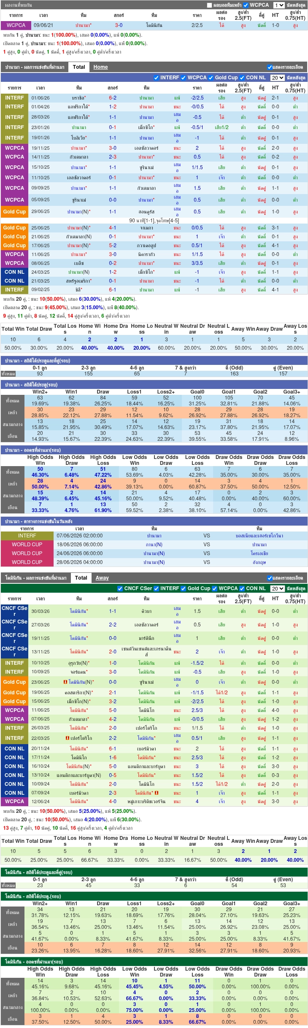Click -2/2.5 odds value on 01/06/26 row
Viewport: 308px width, 1028px height.
(x=197, y=98)
